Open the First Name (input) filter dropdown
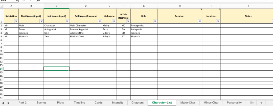273x106 pixels. (42, 21)
